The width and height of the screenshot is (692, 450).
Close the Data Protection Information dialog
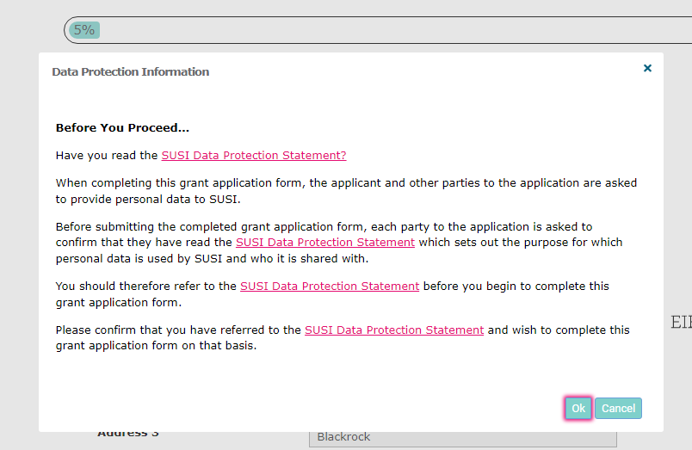pos(647,69)
